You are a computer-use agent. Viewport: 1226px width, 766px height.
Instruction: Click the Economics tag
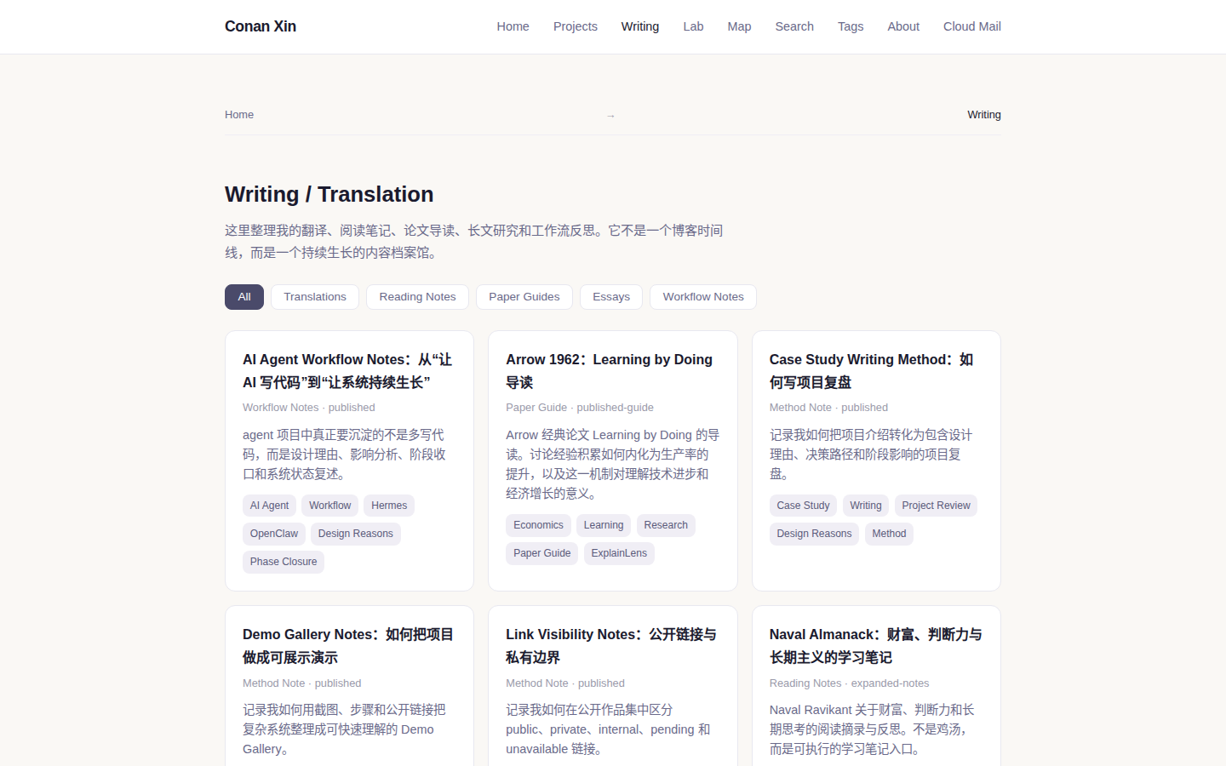pyautogui.click(x=538, y=525)
